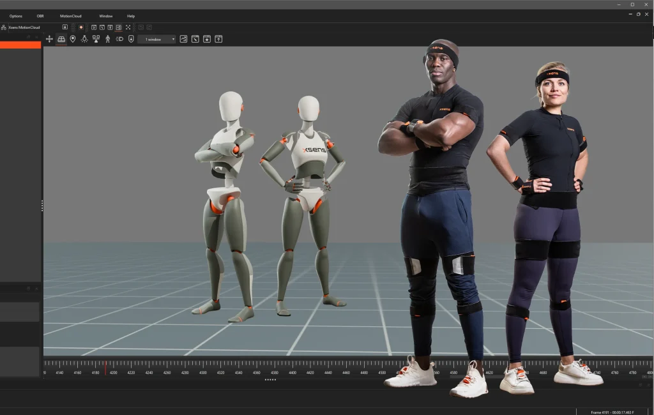654x415 pixels.
Task: Click the horizontal dotted handle below timeline
Action: click(x=270, y=380)
